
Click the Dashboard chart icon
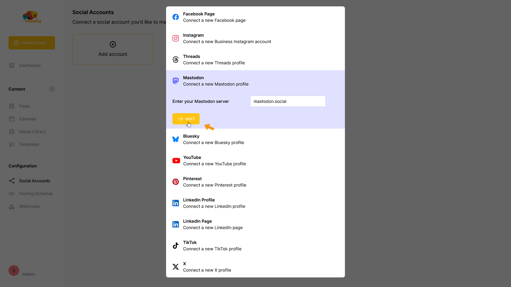[x=12, y=65]
